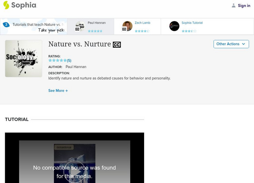Click the CC icon beside the tutorial title
Image resolution: width=254 pixels, height=183 pixels.
(x=117, y=44)
